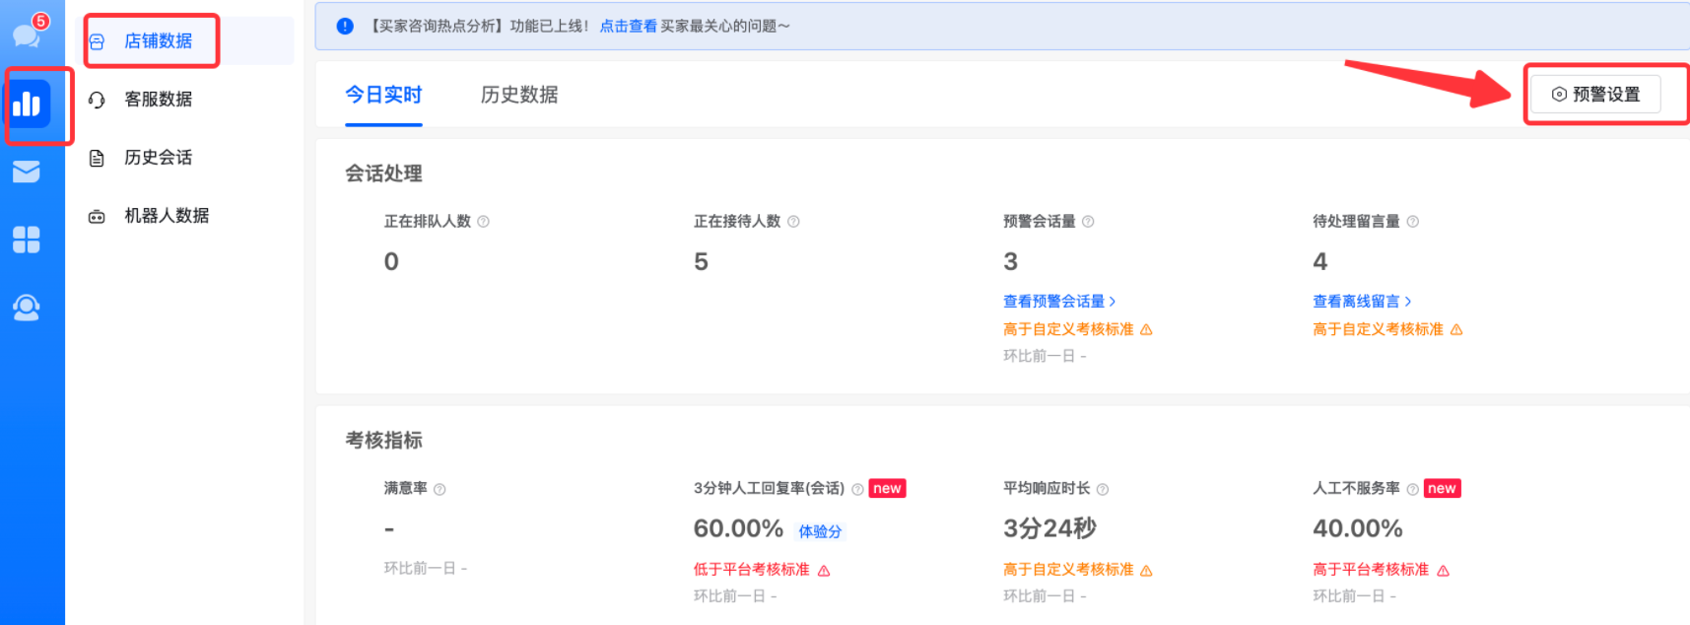Select 店铺数据 in the side menu
The width and height of the screenshot is (1690, 625).
click(x=158, y=41)
